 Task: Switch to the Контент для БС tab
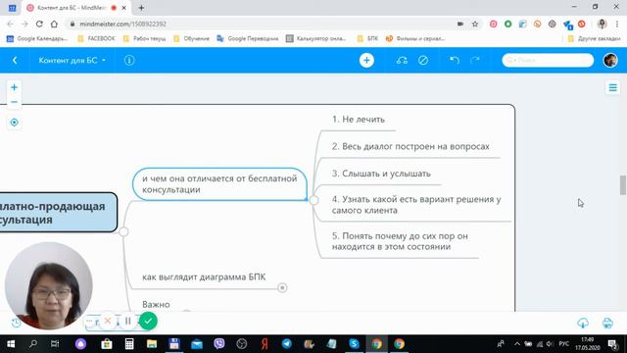[x=72, y=8]
